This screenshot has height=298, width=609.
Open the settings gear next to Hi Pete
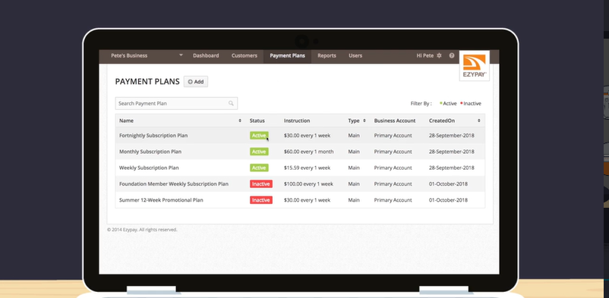tap(439, 55)
